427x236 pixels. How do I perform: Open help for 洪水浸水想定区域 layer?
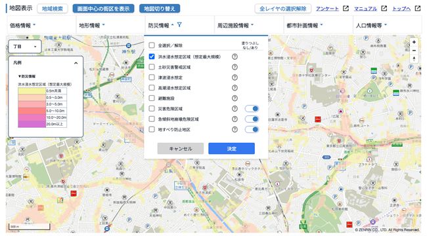pyautogui.click(x=235, y=57)
